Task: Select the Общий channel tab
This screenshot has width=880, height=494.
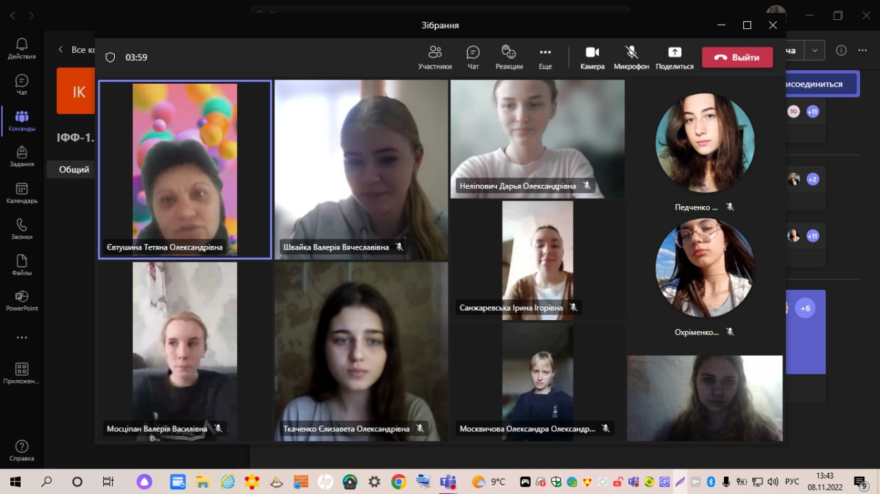Action: (x=74, y=169)
